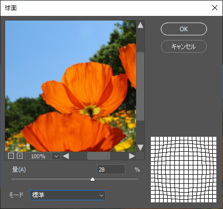Image resolution: width=223 pixels, height=209 pixels.
Task: Click OK to apply the spherize filter
Action: [184, 29]
